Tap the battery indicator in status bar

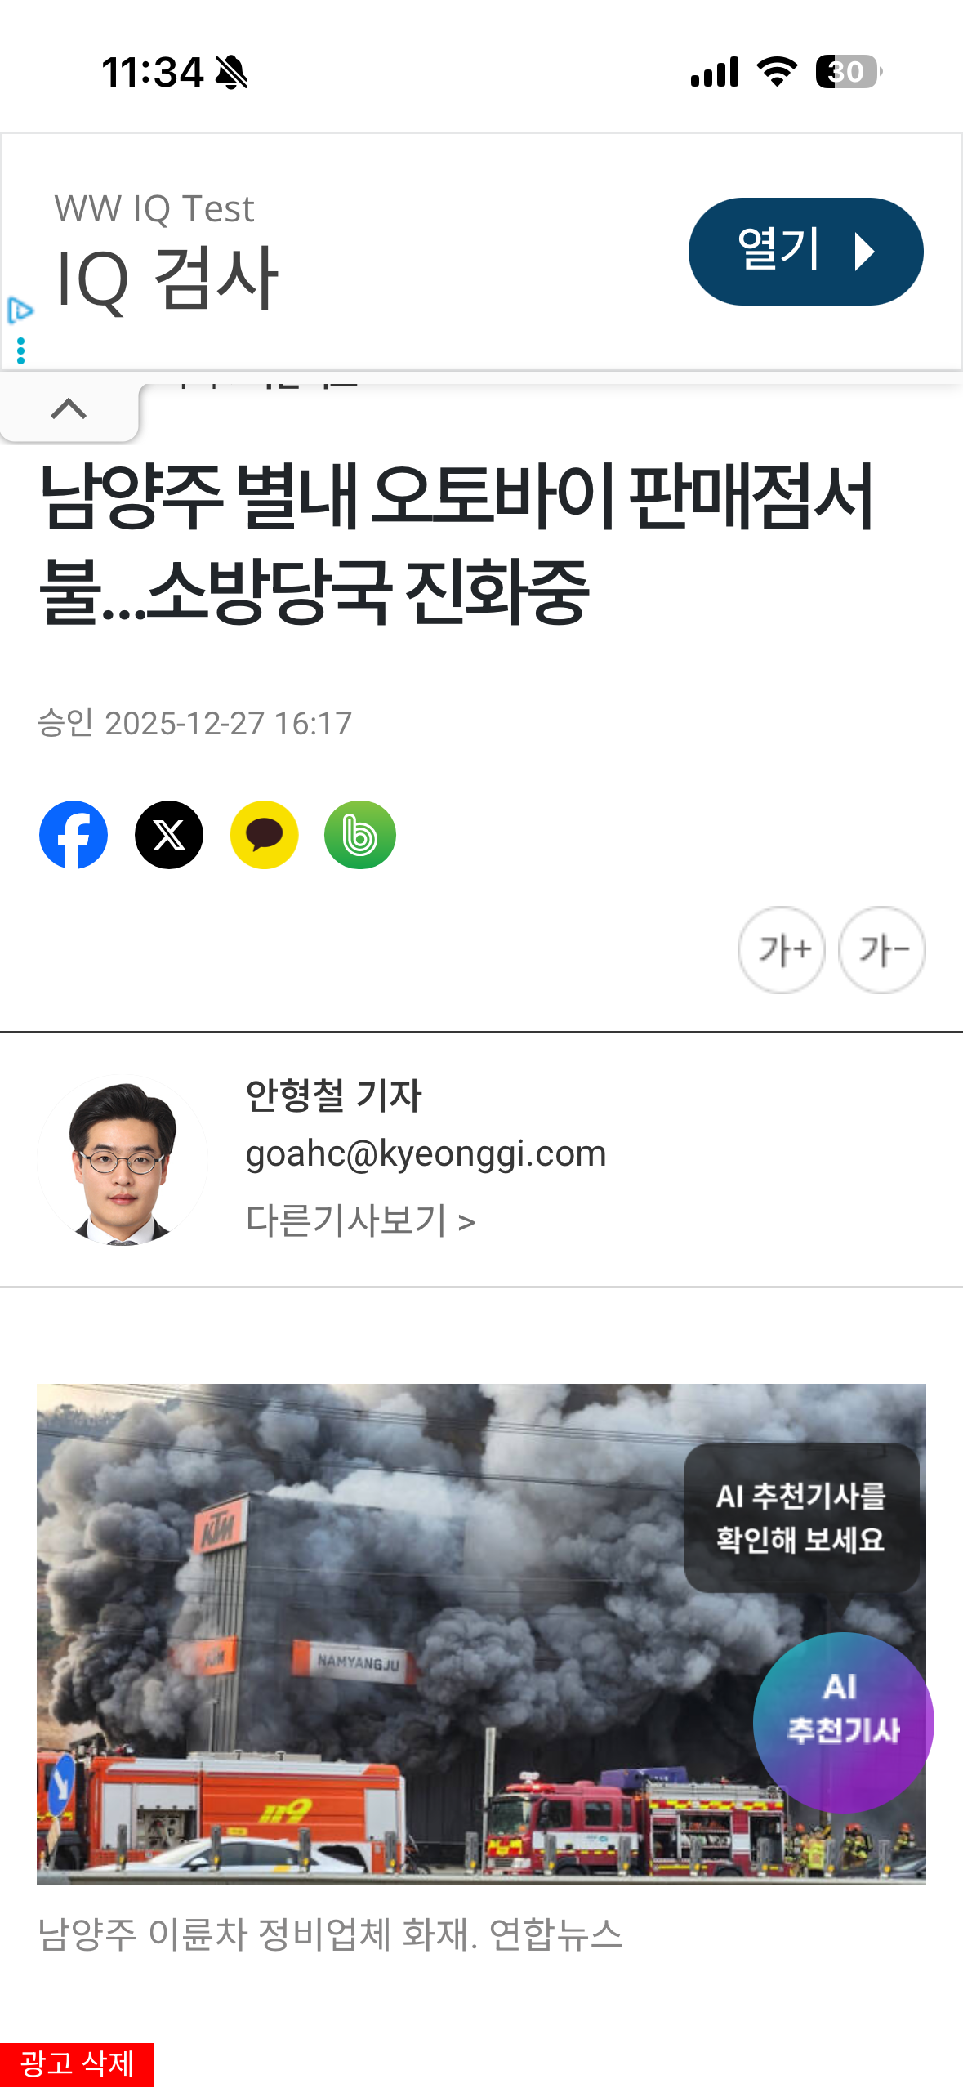849,72
